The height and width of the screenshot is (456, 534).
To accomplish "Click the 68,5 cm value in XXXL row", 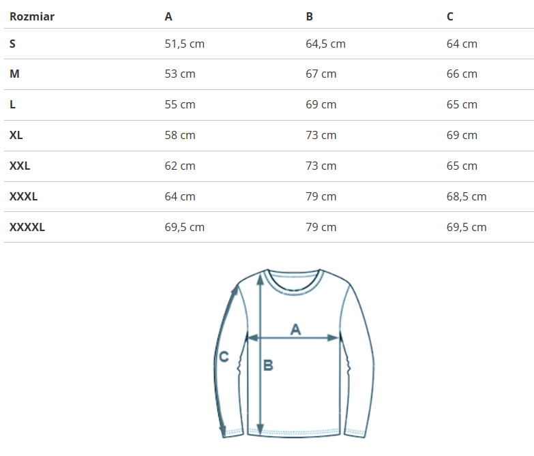I will coord(466,196).
